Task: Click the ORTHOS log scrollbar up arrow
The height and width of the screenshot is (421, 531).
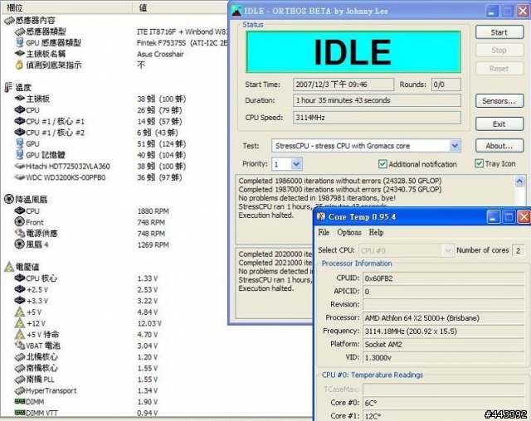Action: point(519,181)
